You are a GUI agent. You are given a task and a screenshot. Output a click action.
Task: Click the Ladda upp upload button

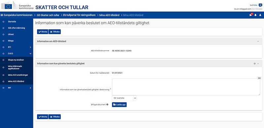click(x=119, y=105)
